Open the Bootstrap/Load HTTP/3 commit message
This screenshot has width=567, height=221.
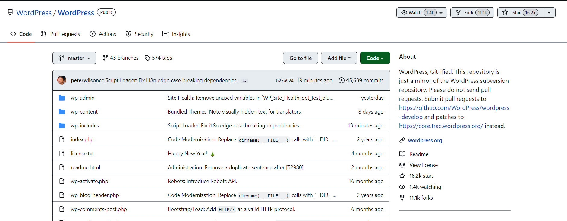tap(231, 209)
